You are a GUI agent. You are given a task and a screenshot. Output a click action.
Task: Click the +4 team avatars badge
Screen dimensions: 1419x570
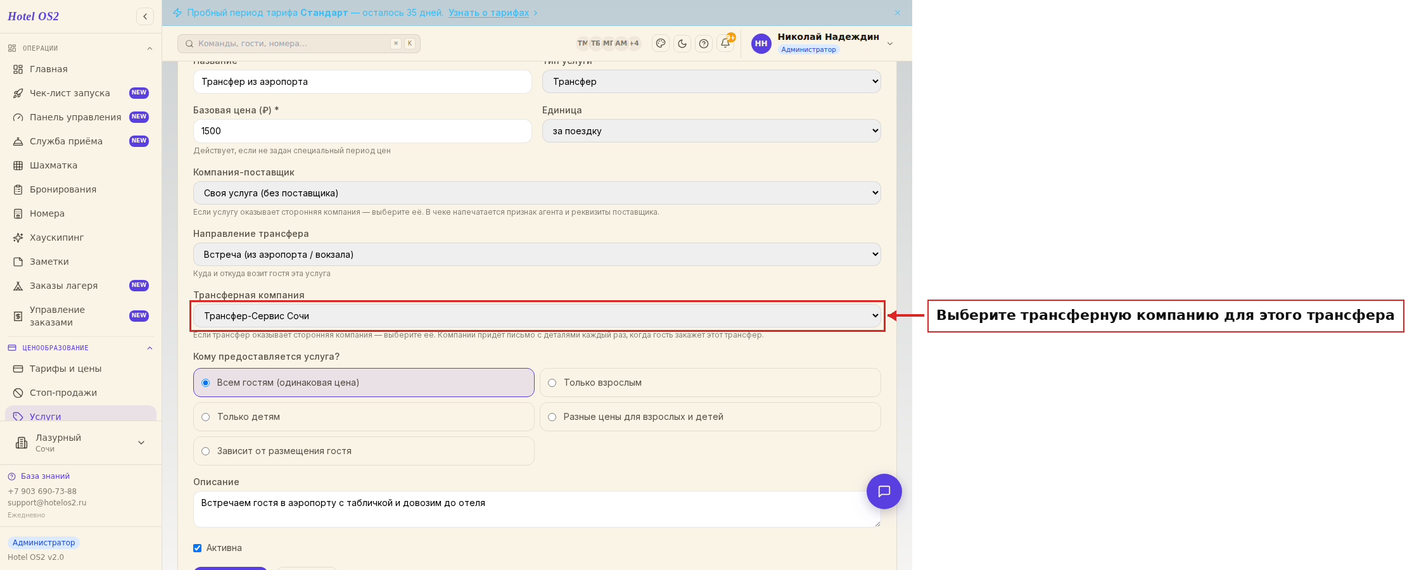(x=634, y=44)
